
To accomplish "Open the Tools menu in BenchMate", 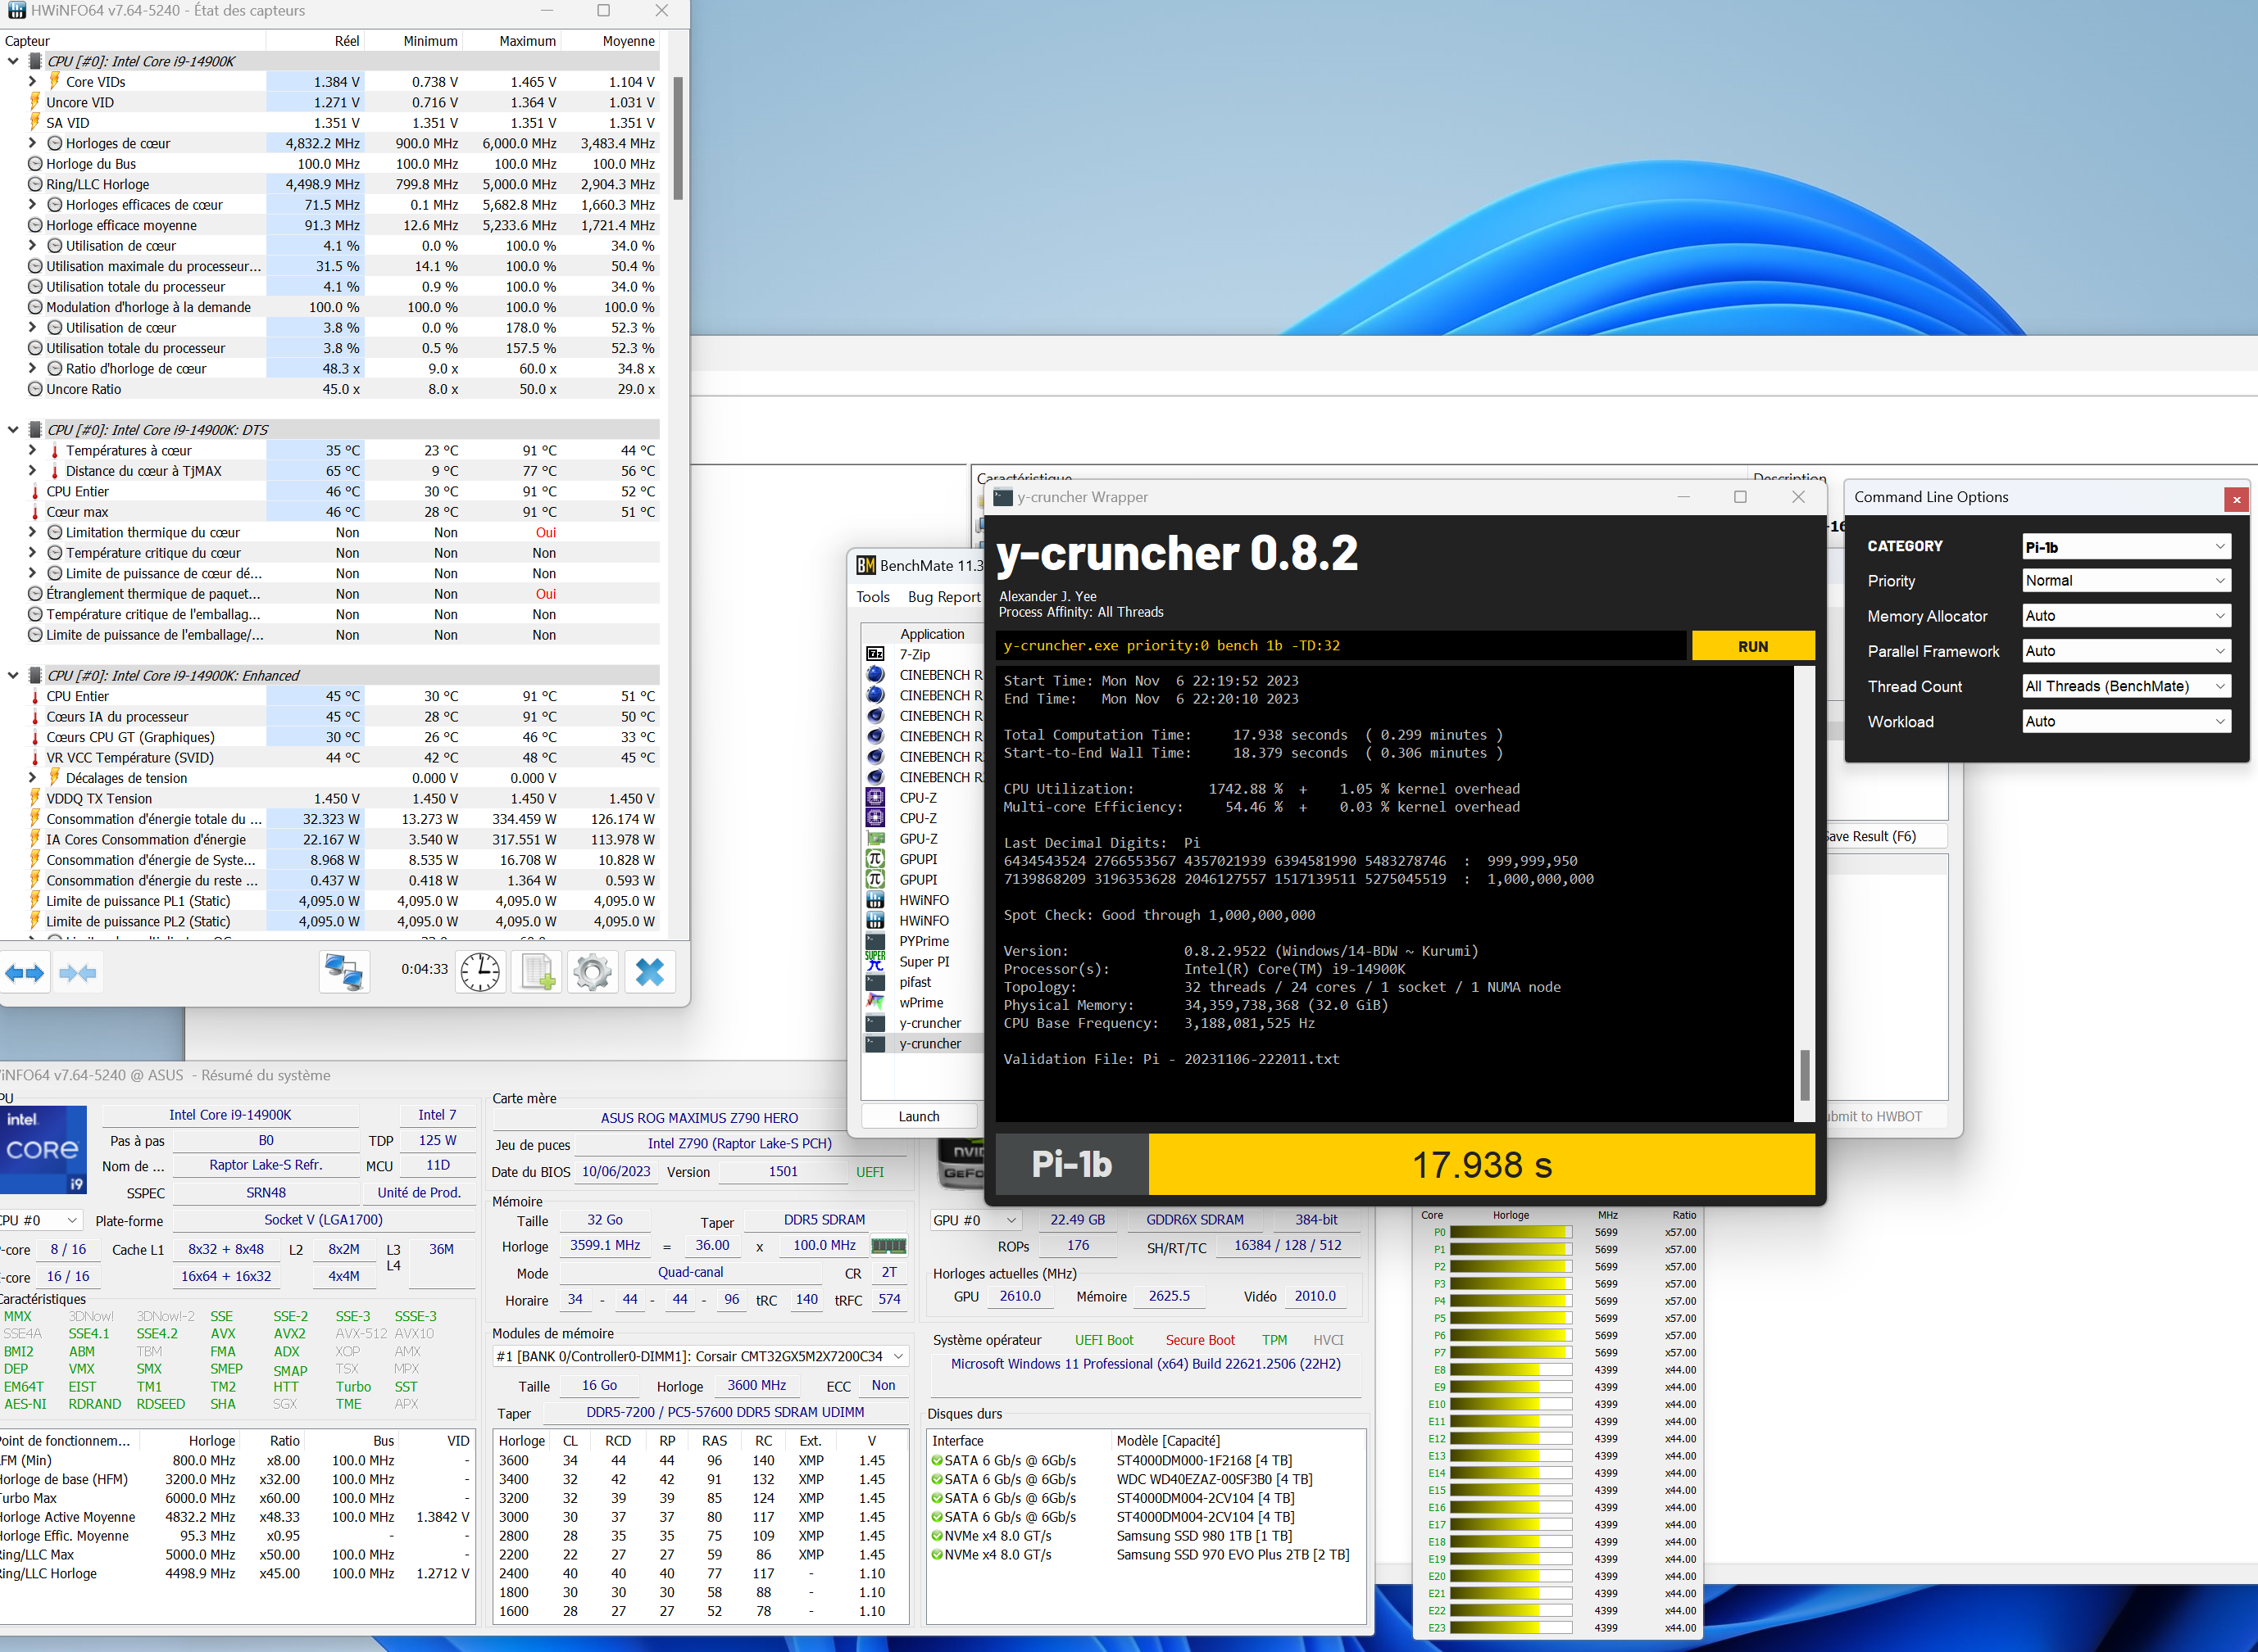I will [x=872, y=597].
